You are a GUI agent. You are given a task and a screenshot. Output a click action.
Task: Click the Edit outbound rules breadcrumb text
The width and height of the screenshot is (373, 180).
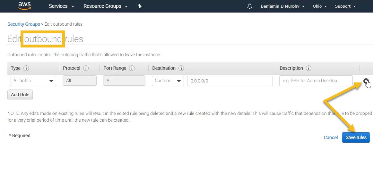64,24
